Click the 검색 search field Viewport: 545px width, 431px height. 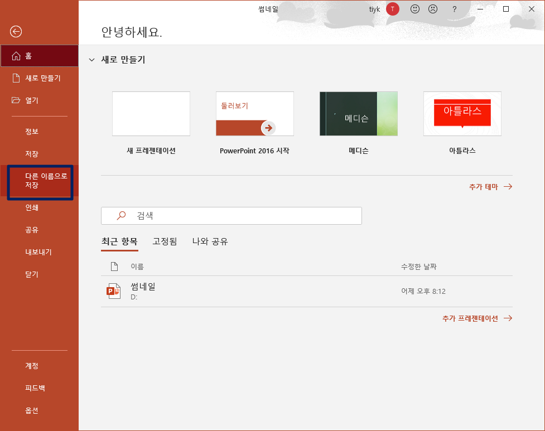(231, 216)
